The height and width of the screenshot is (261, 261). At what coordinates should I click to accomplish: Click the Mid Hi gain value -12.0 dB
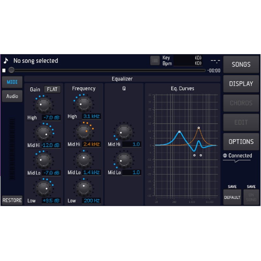tap(51, 145)
